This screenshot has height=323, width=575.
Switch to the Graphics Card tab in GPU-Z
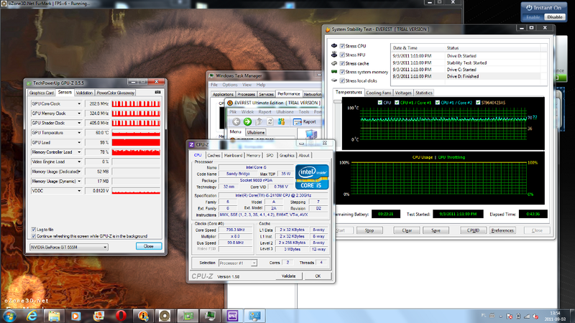point(42,93)
